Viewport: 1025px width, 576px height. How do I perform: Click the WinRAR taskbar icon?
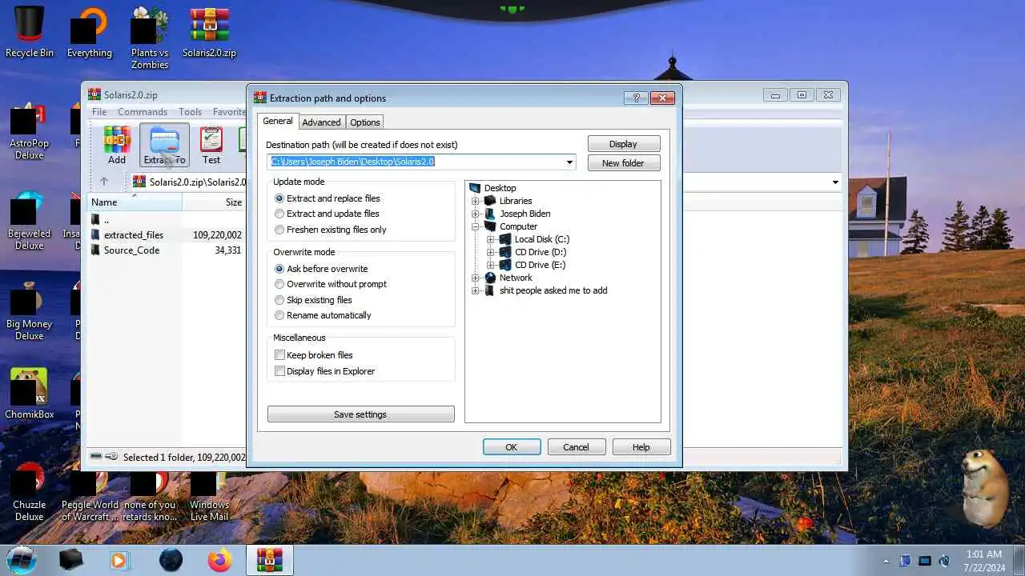pyautogui.click(x=270, y=560)
